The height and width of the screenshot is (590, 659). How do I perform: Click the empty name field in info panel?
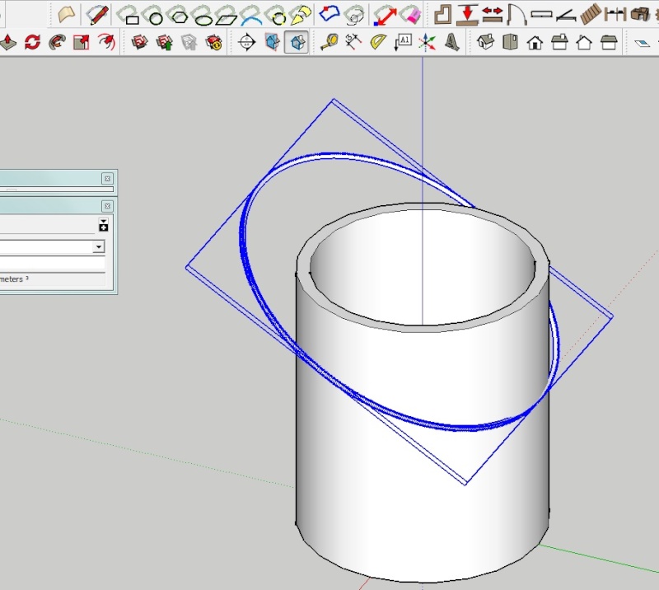(x=52, y=263)
